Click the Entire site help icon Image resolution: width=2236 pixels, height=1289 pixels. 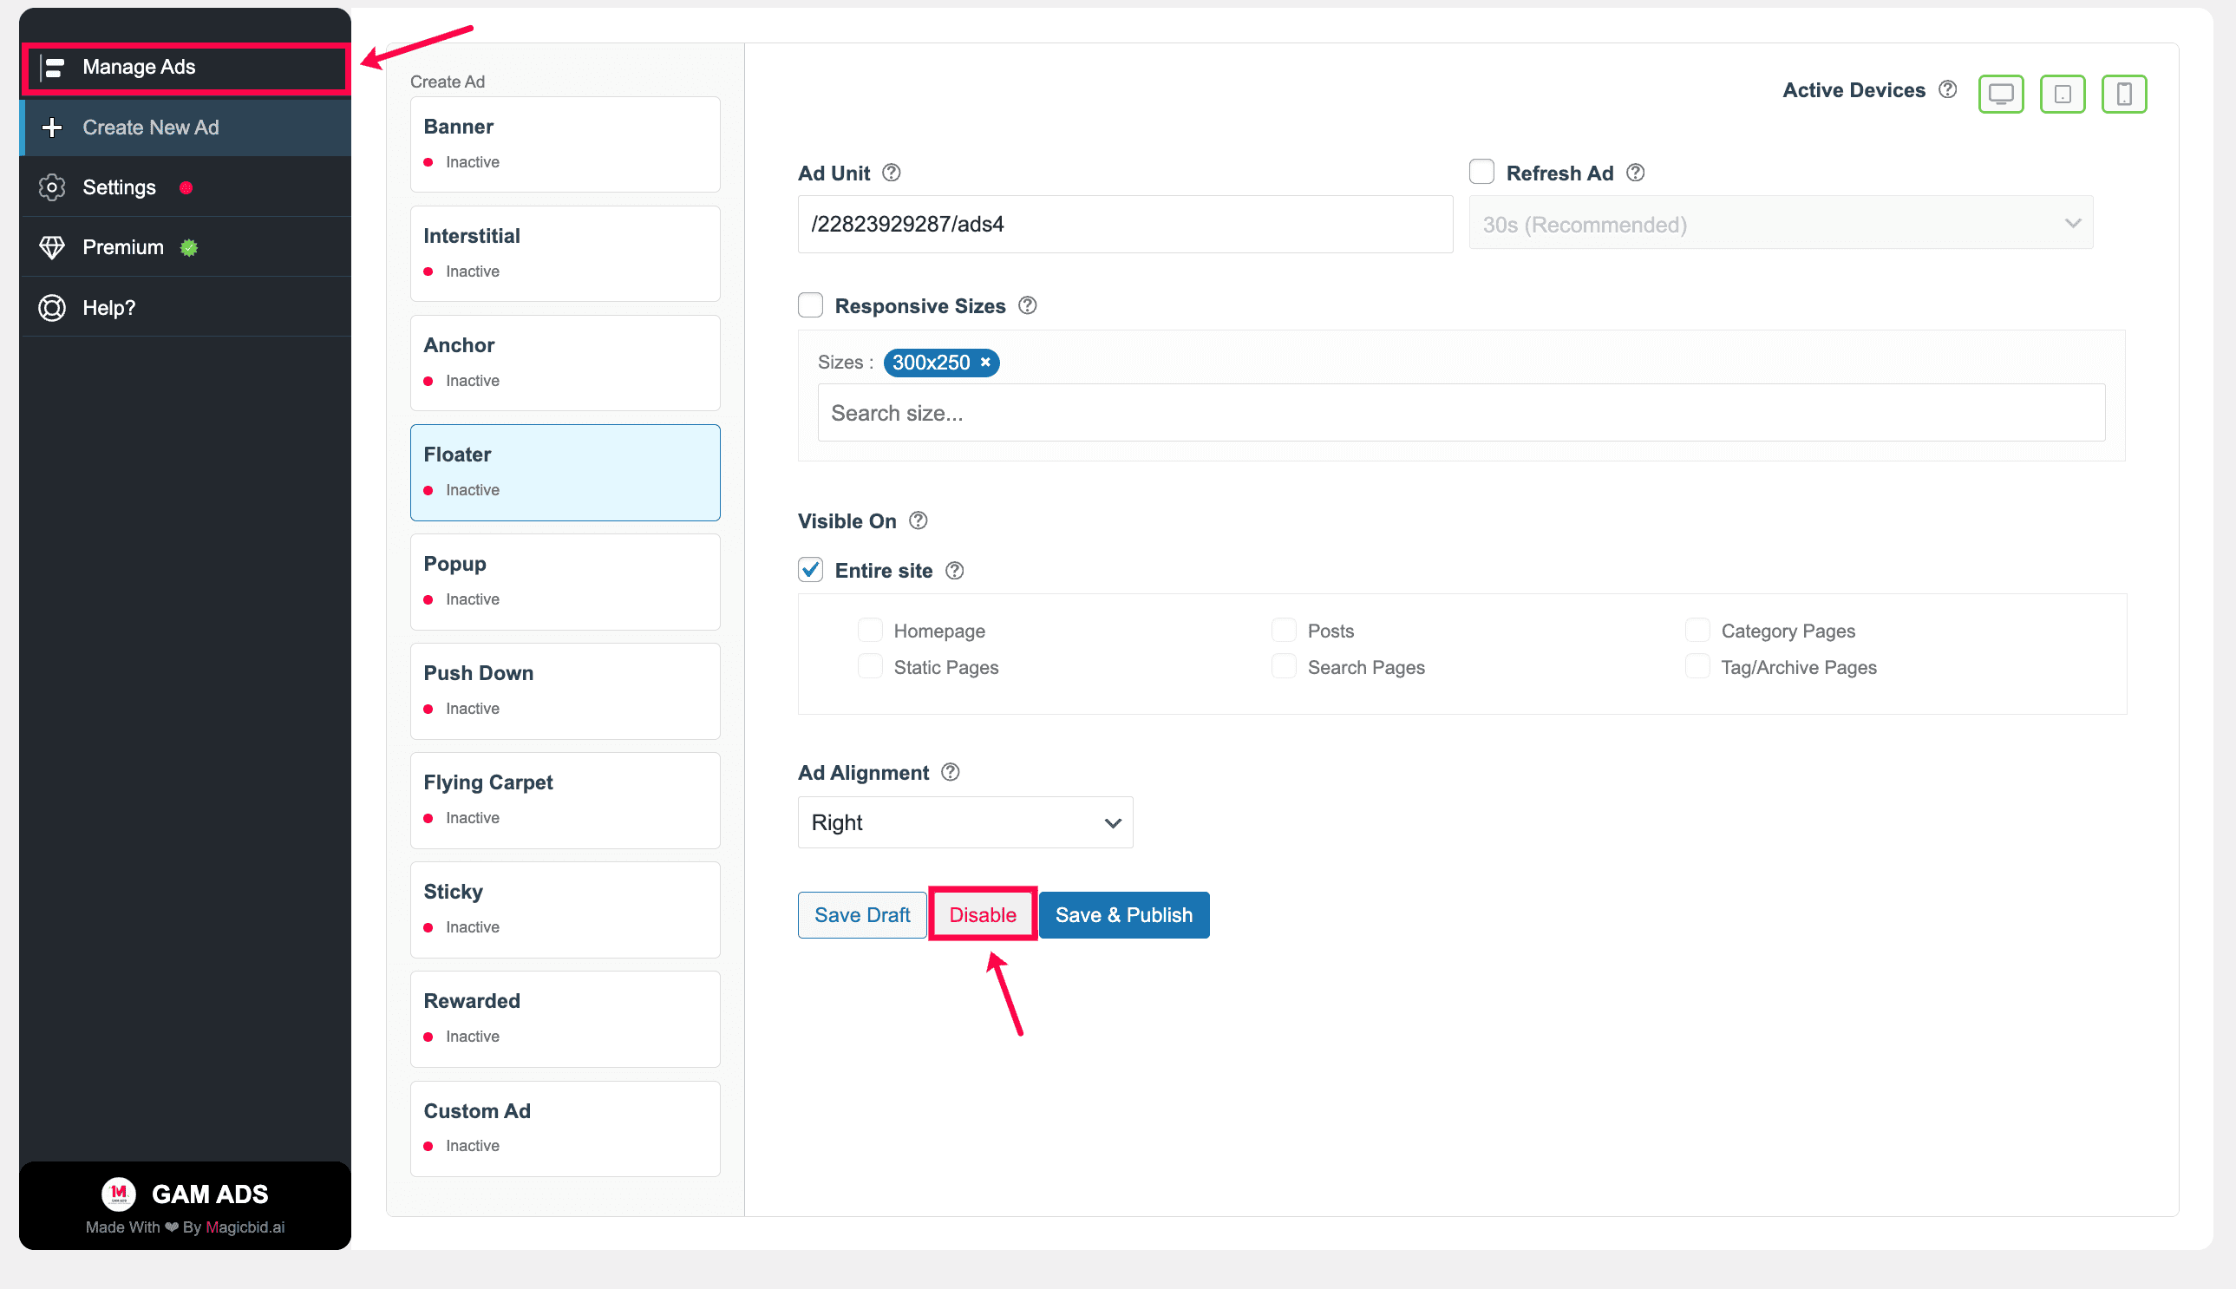click(954, 570)
